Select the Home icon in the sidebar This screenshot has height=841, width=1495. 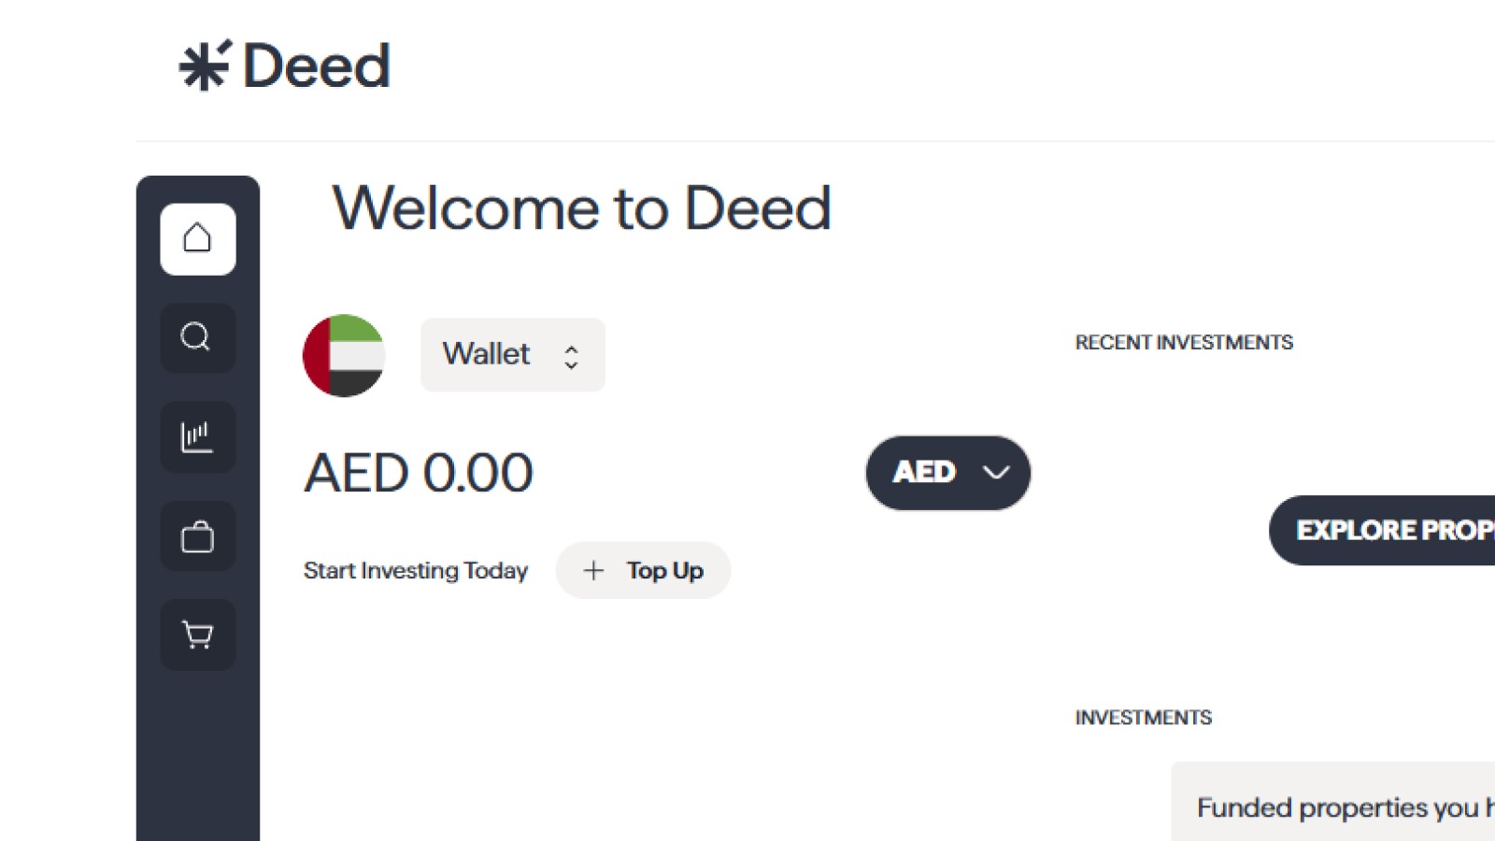tap(197, 238)
